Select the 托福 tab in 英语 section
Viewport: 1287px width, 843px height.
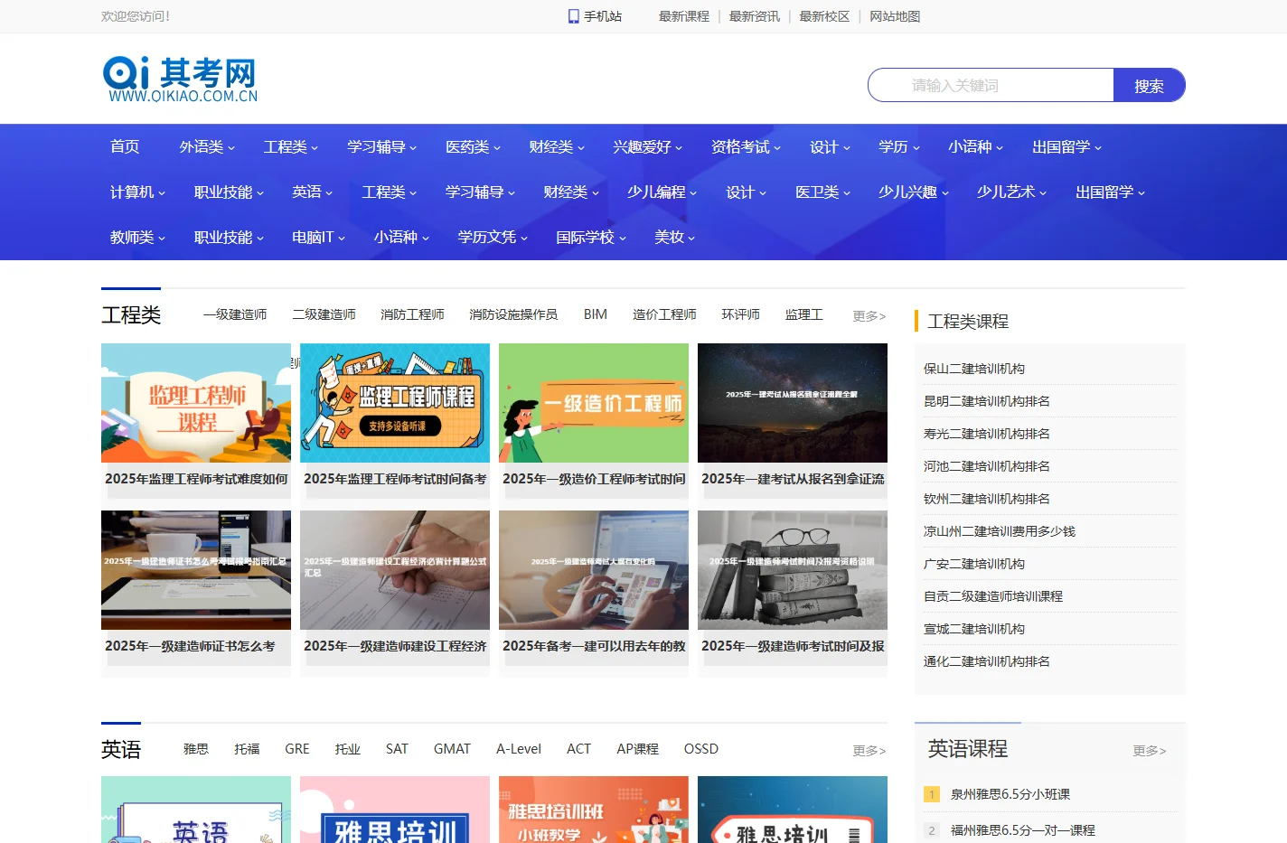[247, 749]
